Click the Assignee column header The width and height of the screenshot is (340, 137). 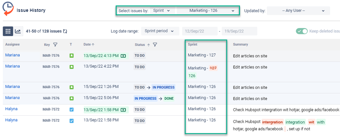point(12,44)
